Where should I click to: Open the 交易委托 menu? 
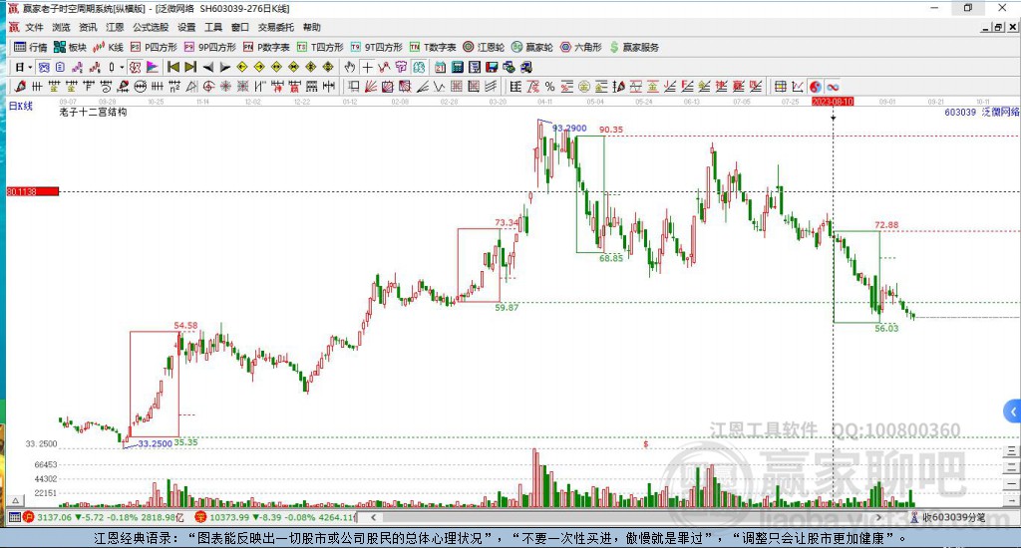[276, 27]
